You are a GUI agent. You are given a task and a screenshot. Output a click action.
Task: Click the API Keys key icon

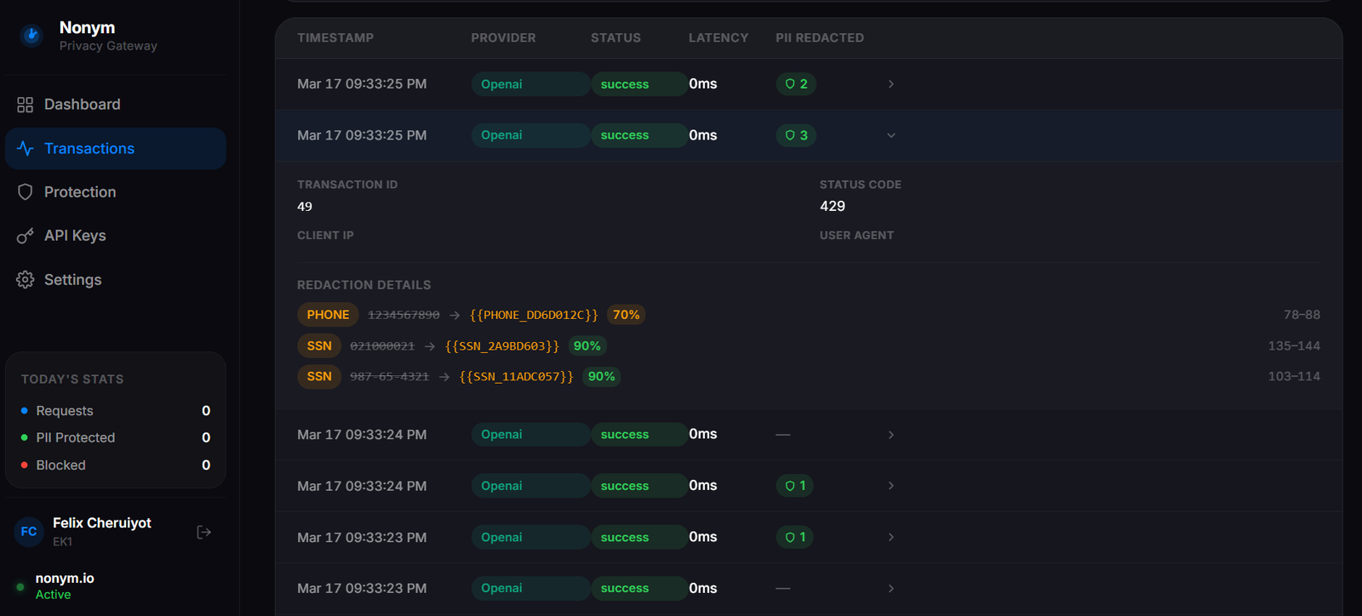tap(25, 236)
